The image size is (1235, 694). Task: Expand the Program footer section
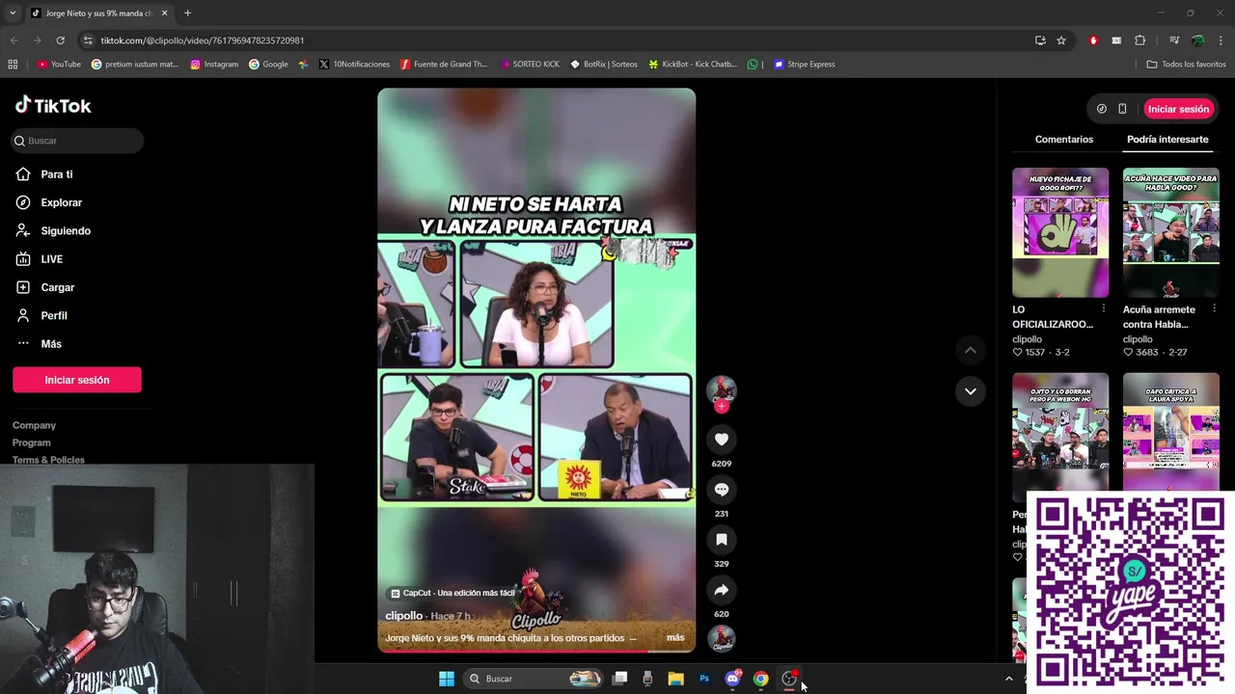pos(31,442)
